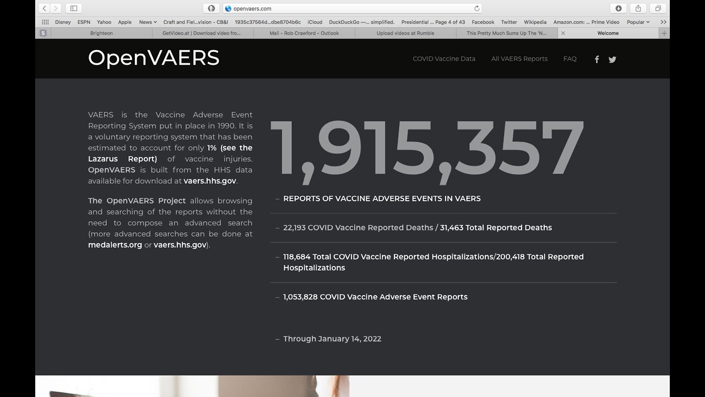The image size is (705, 397).
Task: Open the Twitter bookmark in favorites bar
Action: [x=509, y=22]
